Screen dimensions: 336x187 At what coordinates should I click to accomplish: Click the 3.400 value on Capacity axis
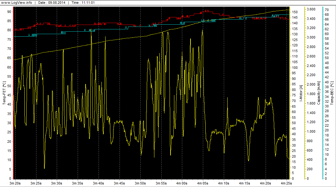tap(311, 19)
